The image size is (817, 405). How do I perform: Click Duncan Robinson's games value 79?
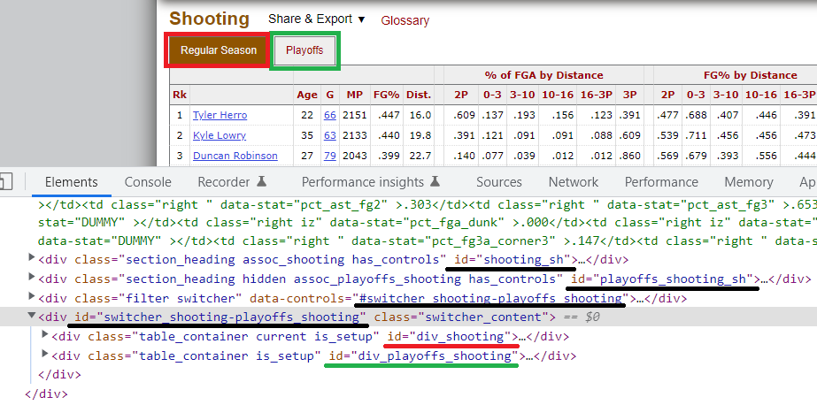click(330, 156)
